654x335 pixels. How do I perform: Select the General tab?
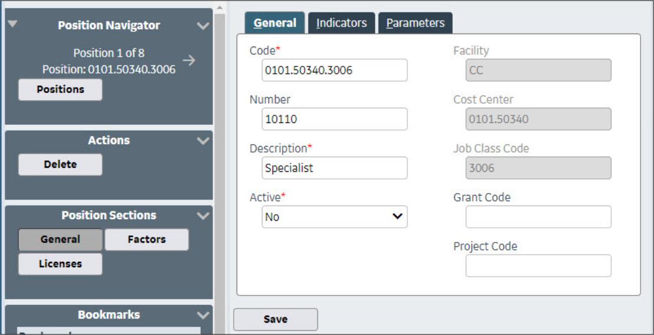pos(275,23)
